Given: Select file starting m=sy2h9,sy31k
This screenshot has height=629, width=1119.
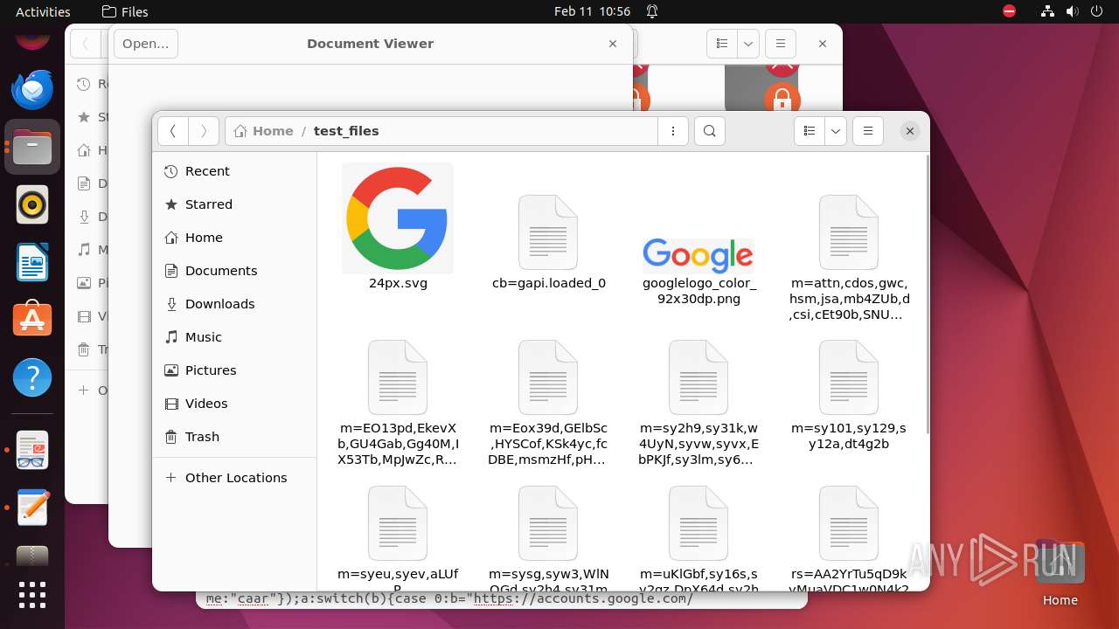Looking at the screenshot, I should tap(699, 402).
